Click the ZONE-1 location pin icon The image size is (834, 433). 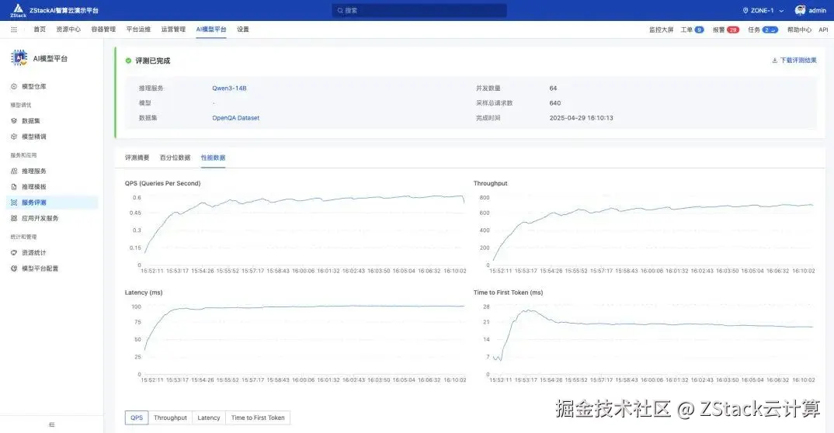pos(745,11)
